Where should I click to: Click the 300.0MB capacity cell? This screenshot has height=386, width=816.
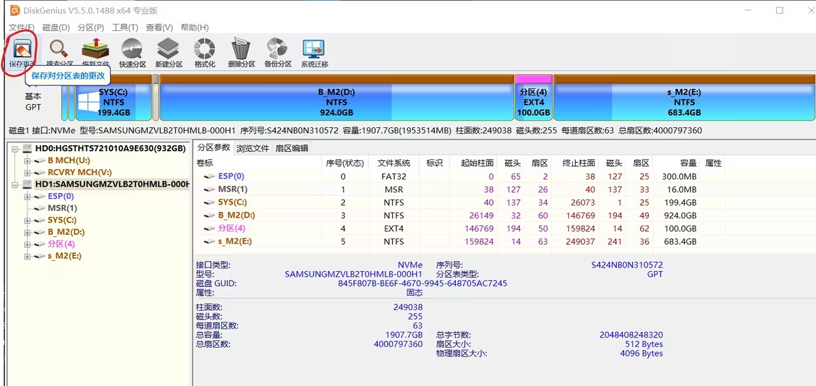point(679,177)
